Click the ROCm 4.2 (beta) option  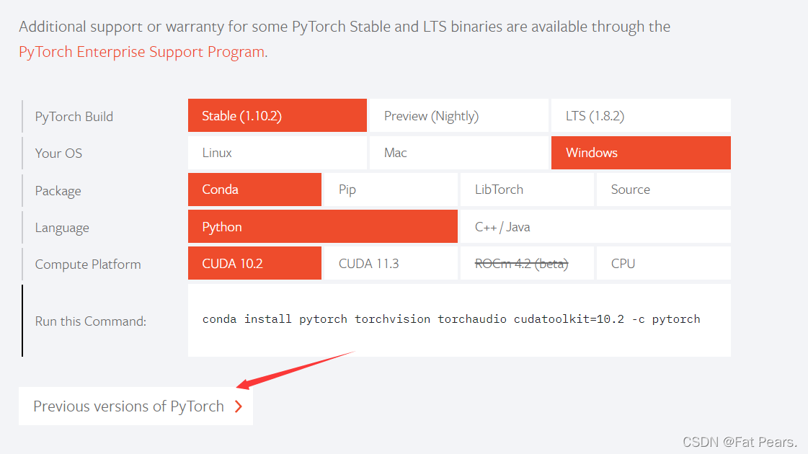click(x=527, y=263)
